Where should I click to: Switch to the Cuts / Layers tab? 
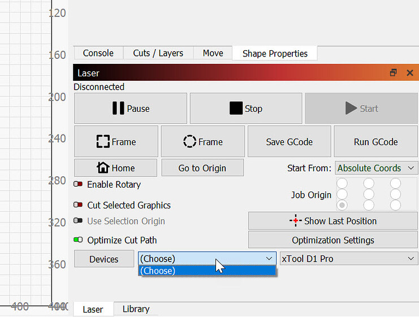158,53
